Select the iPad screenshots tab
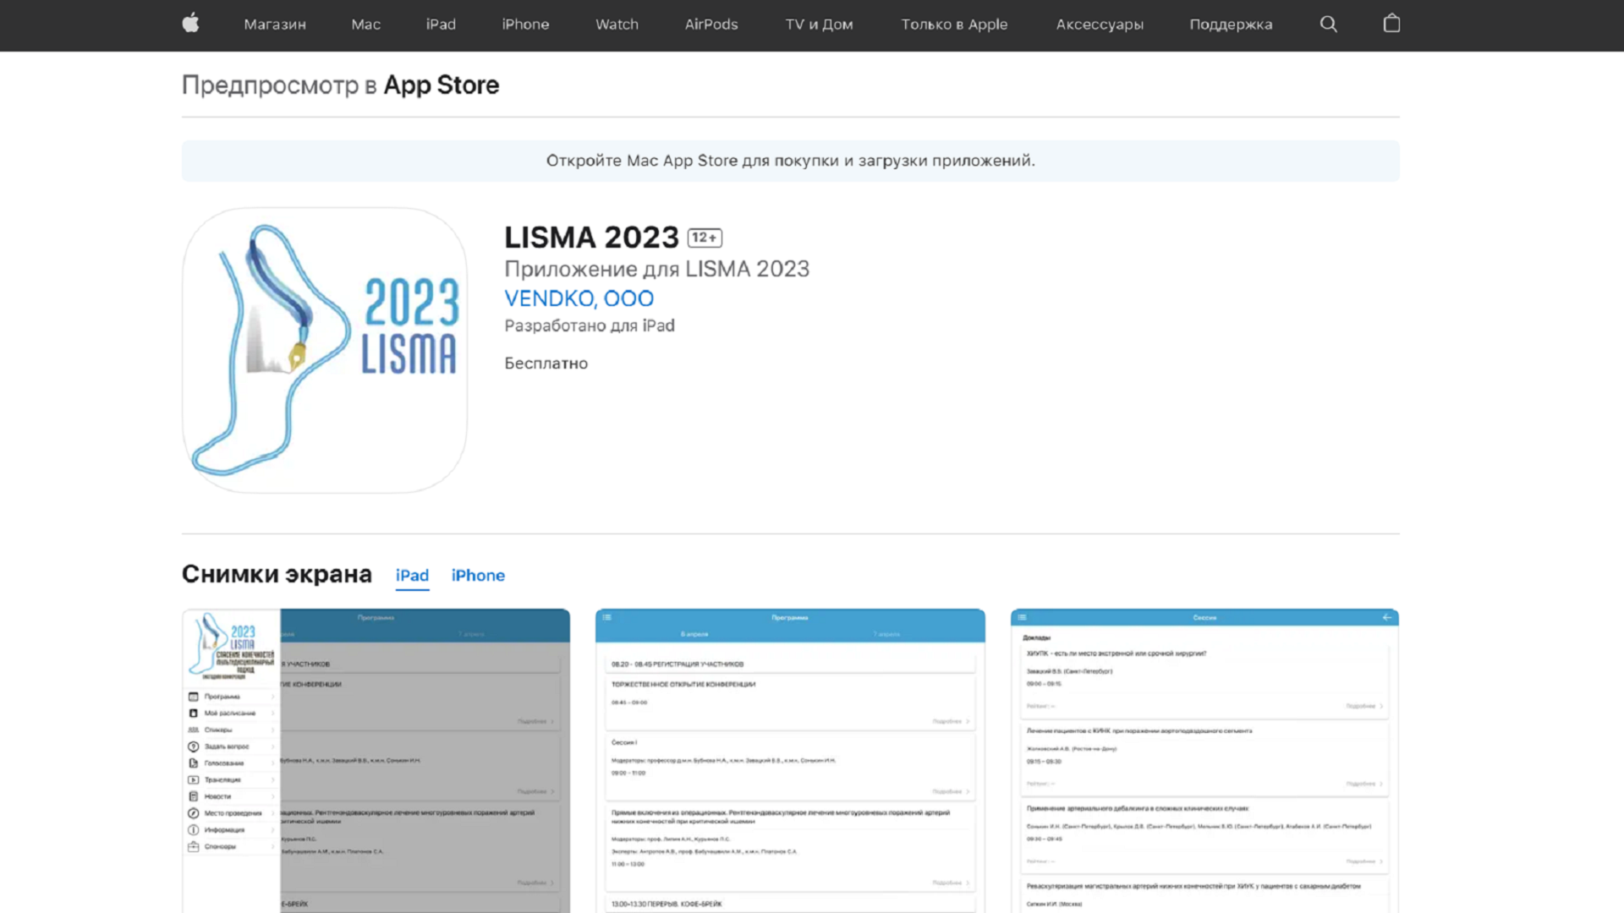 pyautogui.click(x=412, y=575)
